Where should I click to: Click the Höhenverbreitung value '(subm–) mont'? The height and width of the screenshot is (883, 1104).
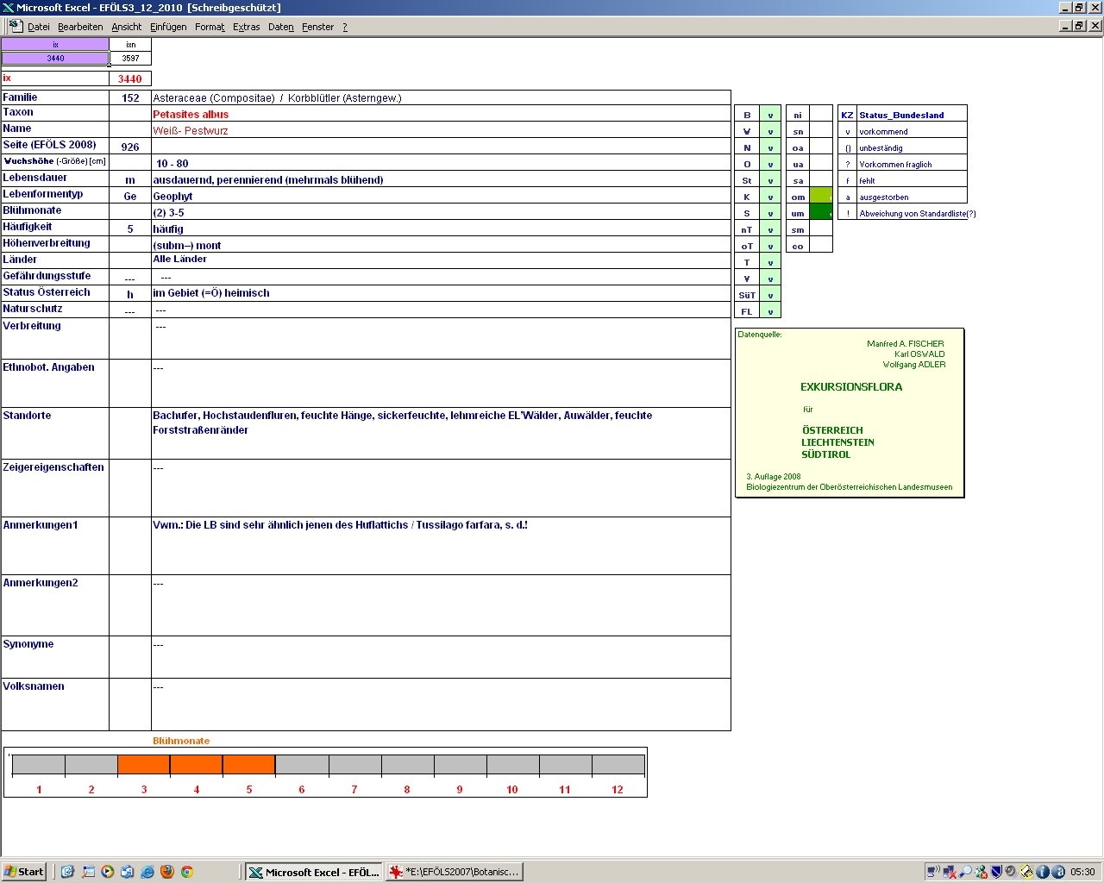[441, 245]
